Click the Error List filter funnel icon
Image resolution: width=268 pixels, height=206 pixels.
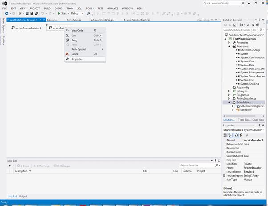click(10, 166)
